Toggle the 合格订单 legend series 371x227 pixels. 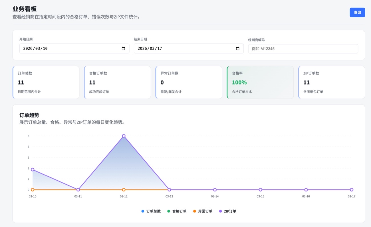tap(177, 211)
